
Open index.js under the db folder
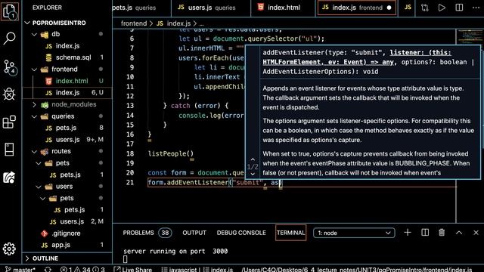pos(67,46)
